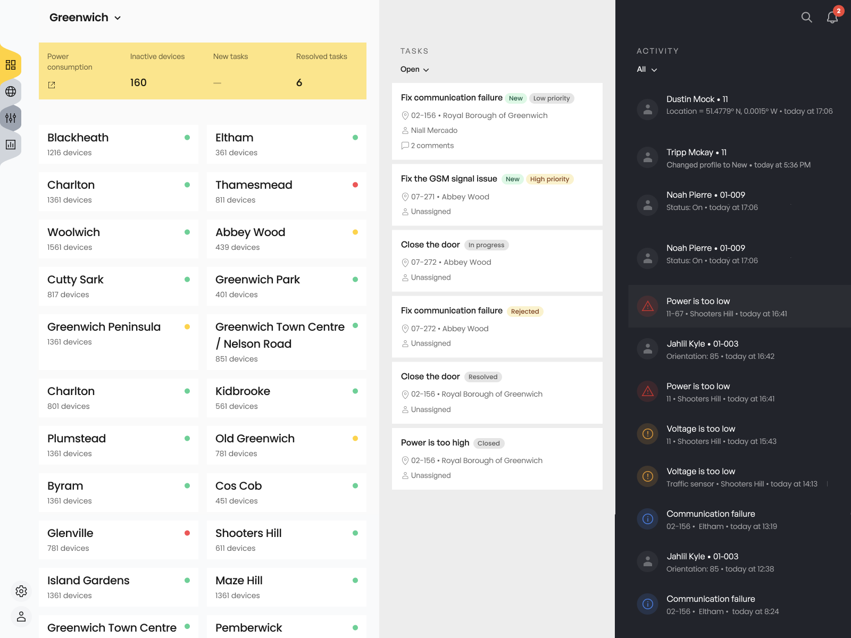This screenshot has height=638, width=851.
Task: Open the Tasks status filter showing Open
Action: [414, 69]
